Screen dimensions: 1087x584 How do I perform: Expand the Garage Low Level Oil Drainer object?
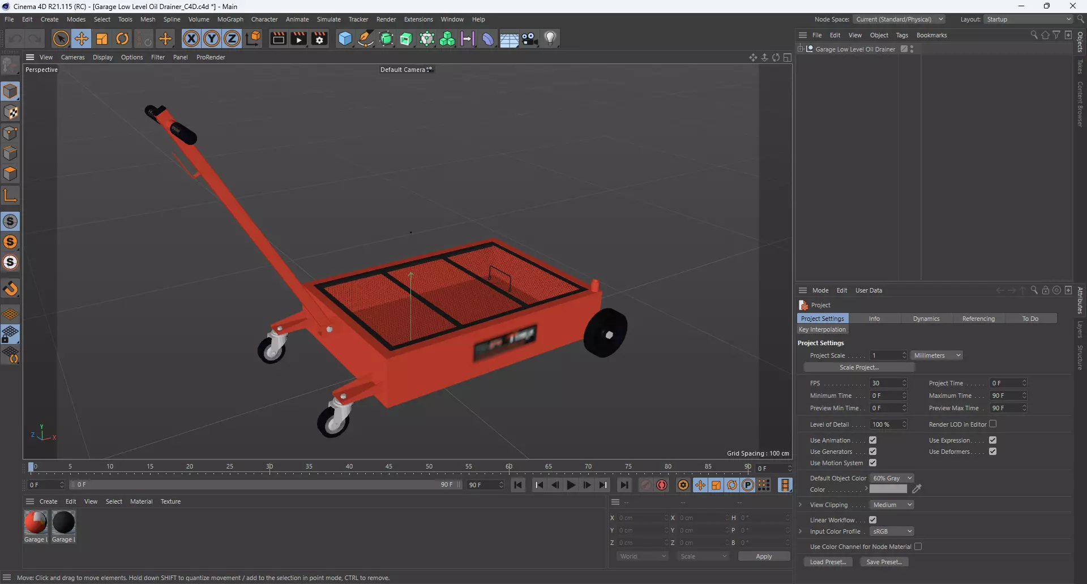coord(801,49)
